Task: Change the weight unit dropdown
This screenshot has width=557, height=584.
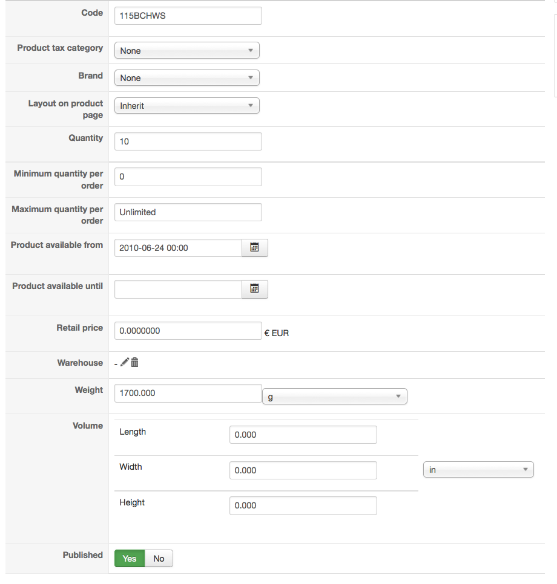Action: (x=334, y=397)
